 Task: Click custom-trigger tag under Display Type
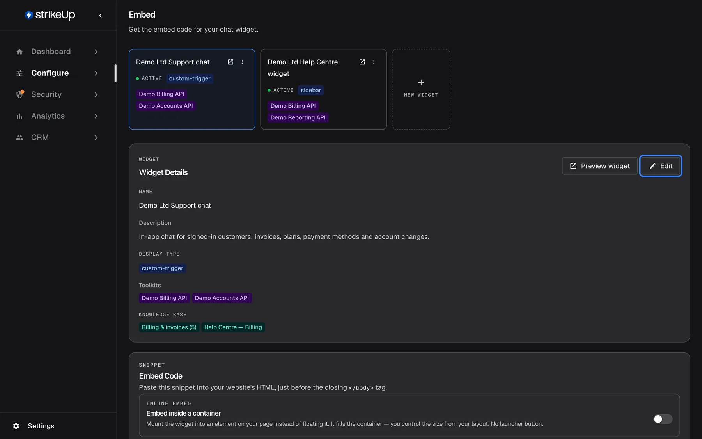(x=162, y=268)
